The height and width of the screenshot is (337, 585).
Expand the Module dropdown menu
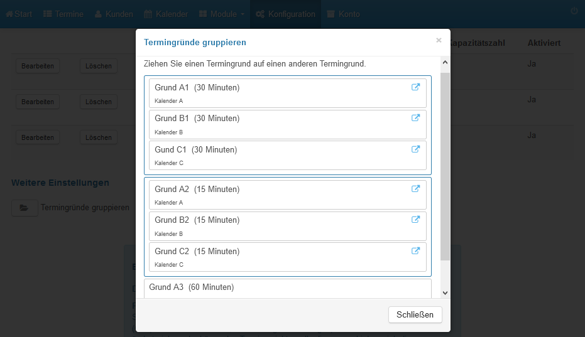pos(222,14)
